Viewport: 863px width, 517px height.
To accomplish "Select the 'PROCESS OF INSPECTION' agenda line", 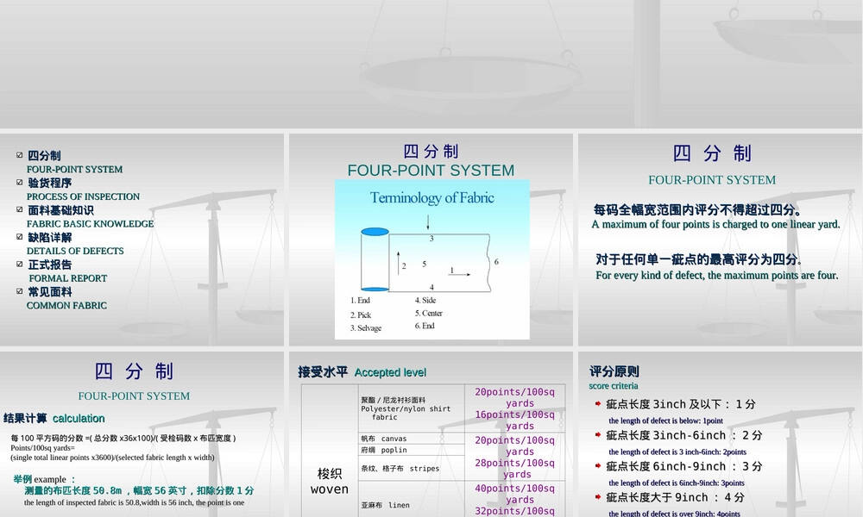I will [83, 196].
